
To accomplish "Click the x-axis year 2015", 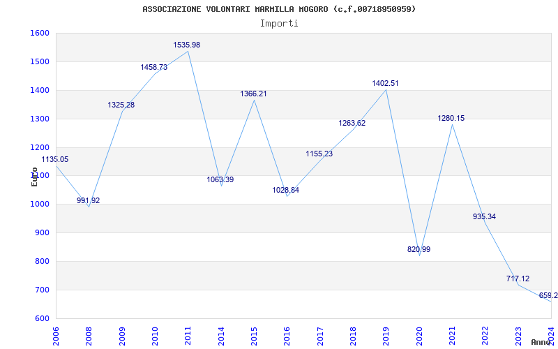I will (254, 336).
